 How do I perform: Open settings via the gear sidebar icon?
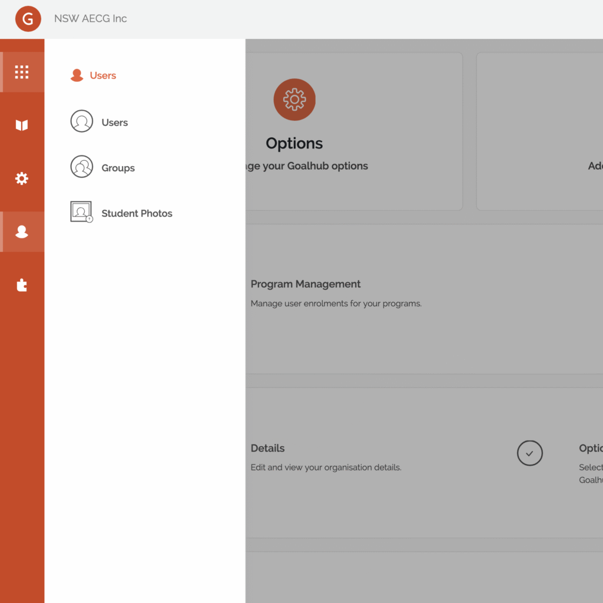click(x=22, y=178)
